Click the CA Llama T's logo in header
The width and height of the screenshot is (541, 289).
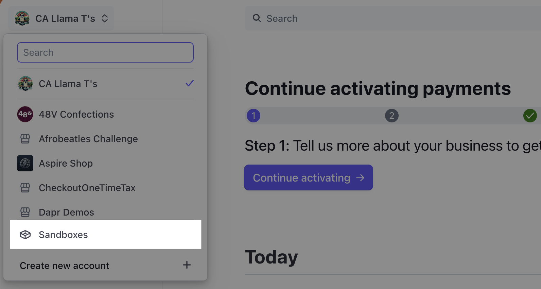coord(22,18)
